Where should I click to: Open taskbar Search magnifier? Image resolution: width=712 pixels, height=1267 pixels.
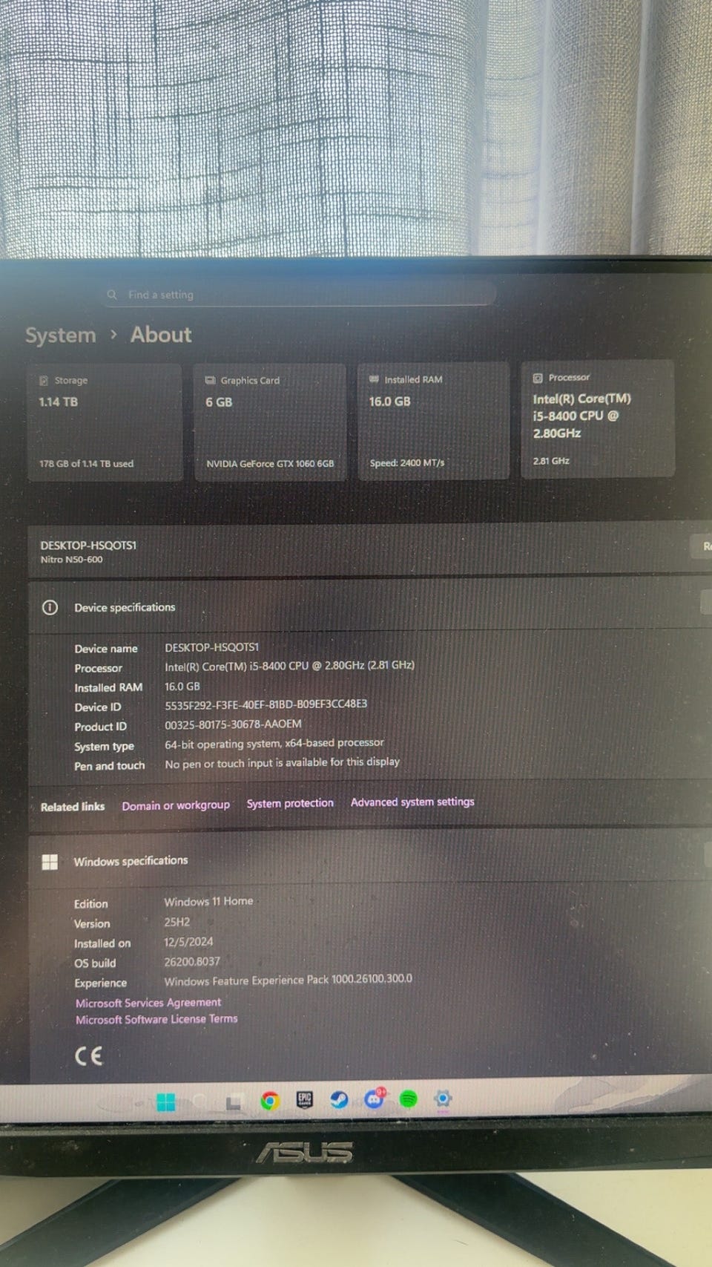click(201, 1101)
